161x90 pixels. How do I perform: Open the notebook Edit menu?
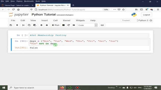click(x=23, y=20)
